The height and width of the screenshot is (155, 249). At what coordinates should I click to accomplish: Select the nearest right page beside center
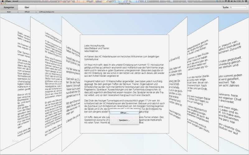[178, 84]
